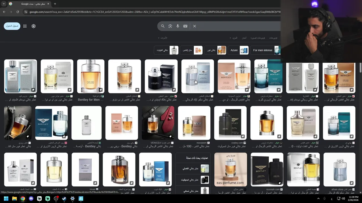The height and width of the screenshot is (203, 362).
Task: Open the VENICEA red fabric perfume image
Action: pyautogui.click(x=158, y=123)
